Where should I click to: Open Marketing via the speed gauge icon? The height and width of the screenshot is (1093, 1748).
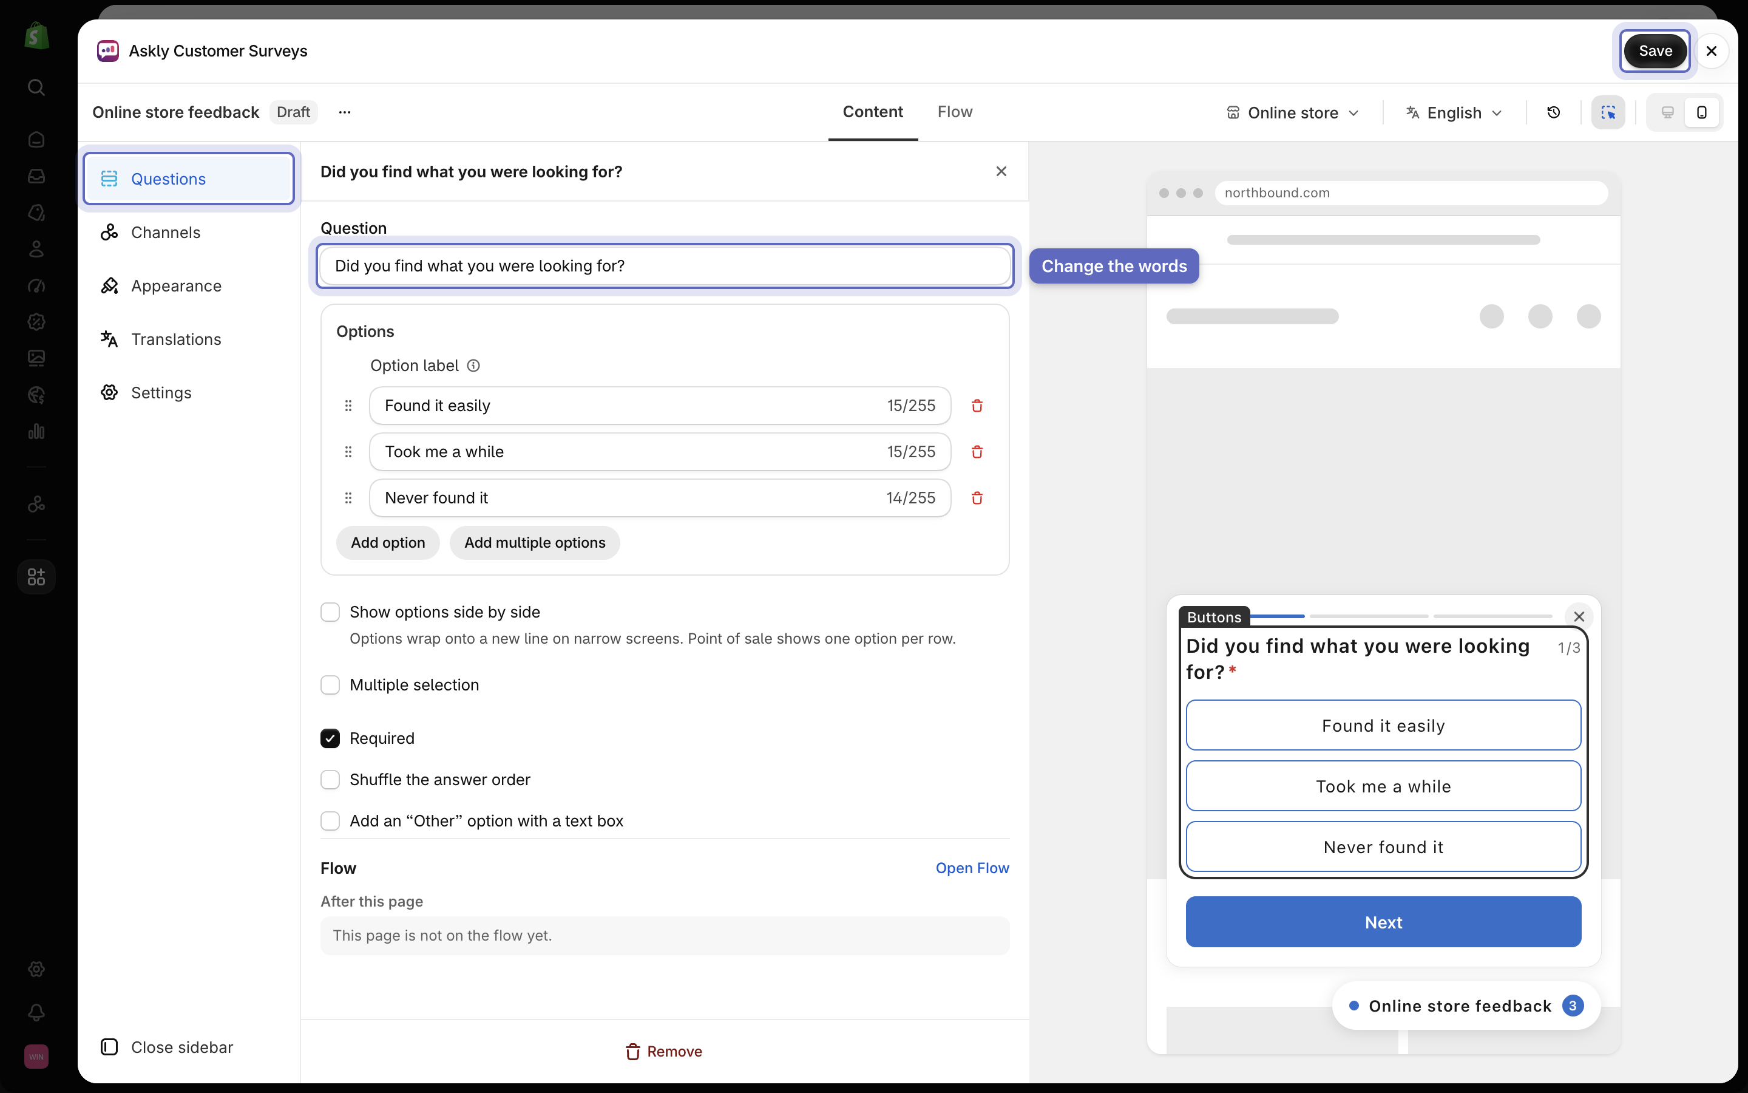(36, 285)
